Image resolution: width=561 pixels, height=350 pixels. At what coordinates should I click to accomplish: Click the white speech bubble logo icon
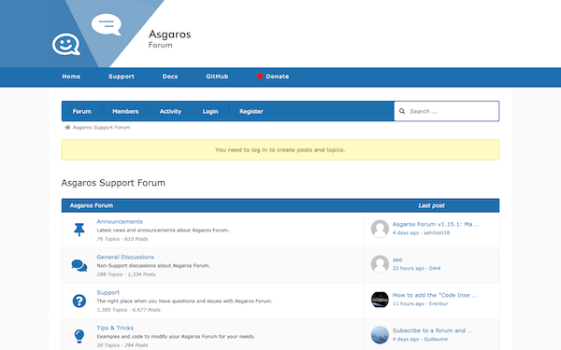pyautogui.click(x=107, y=24)
